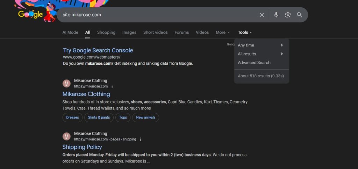
Task: Start voice search with microphone icon
Action: tap(276, 15)
